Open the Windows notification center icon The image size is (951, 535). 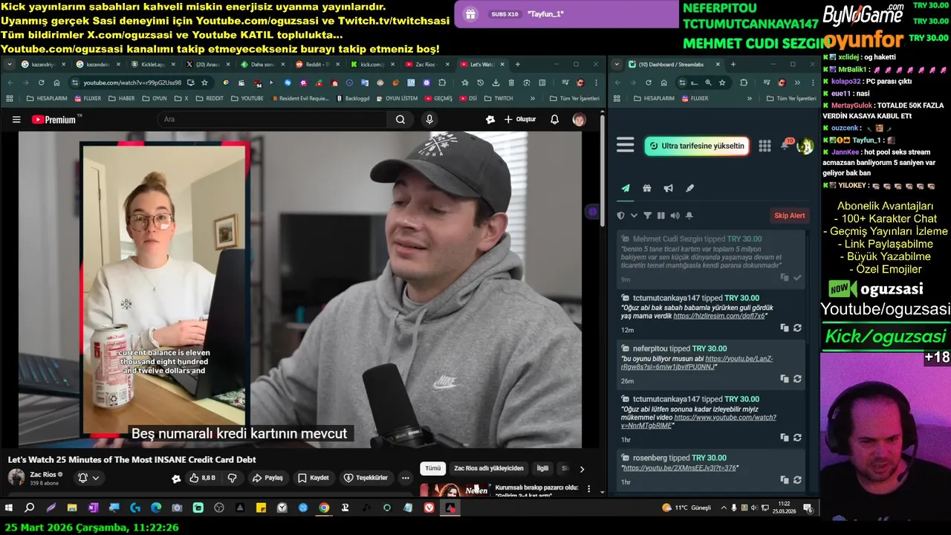click(808, 508)
